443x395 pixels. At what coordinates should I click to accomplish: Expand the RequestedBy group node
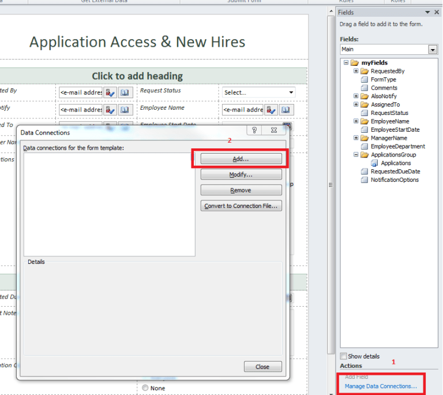click(356, 71)
